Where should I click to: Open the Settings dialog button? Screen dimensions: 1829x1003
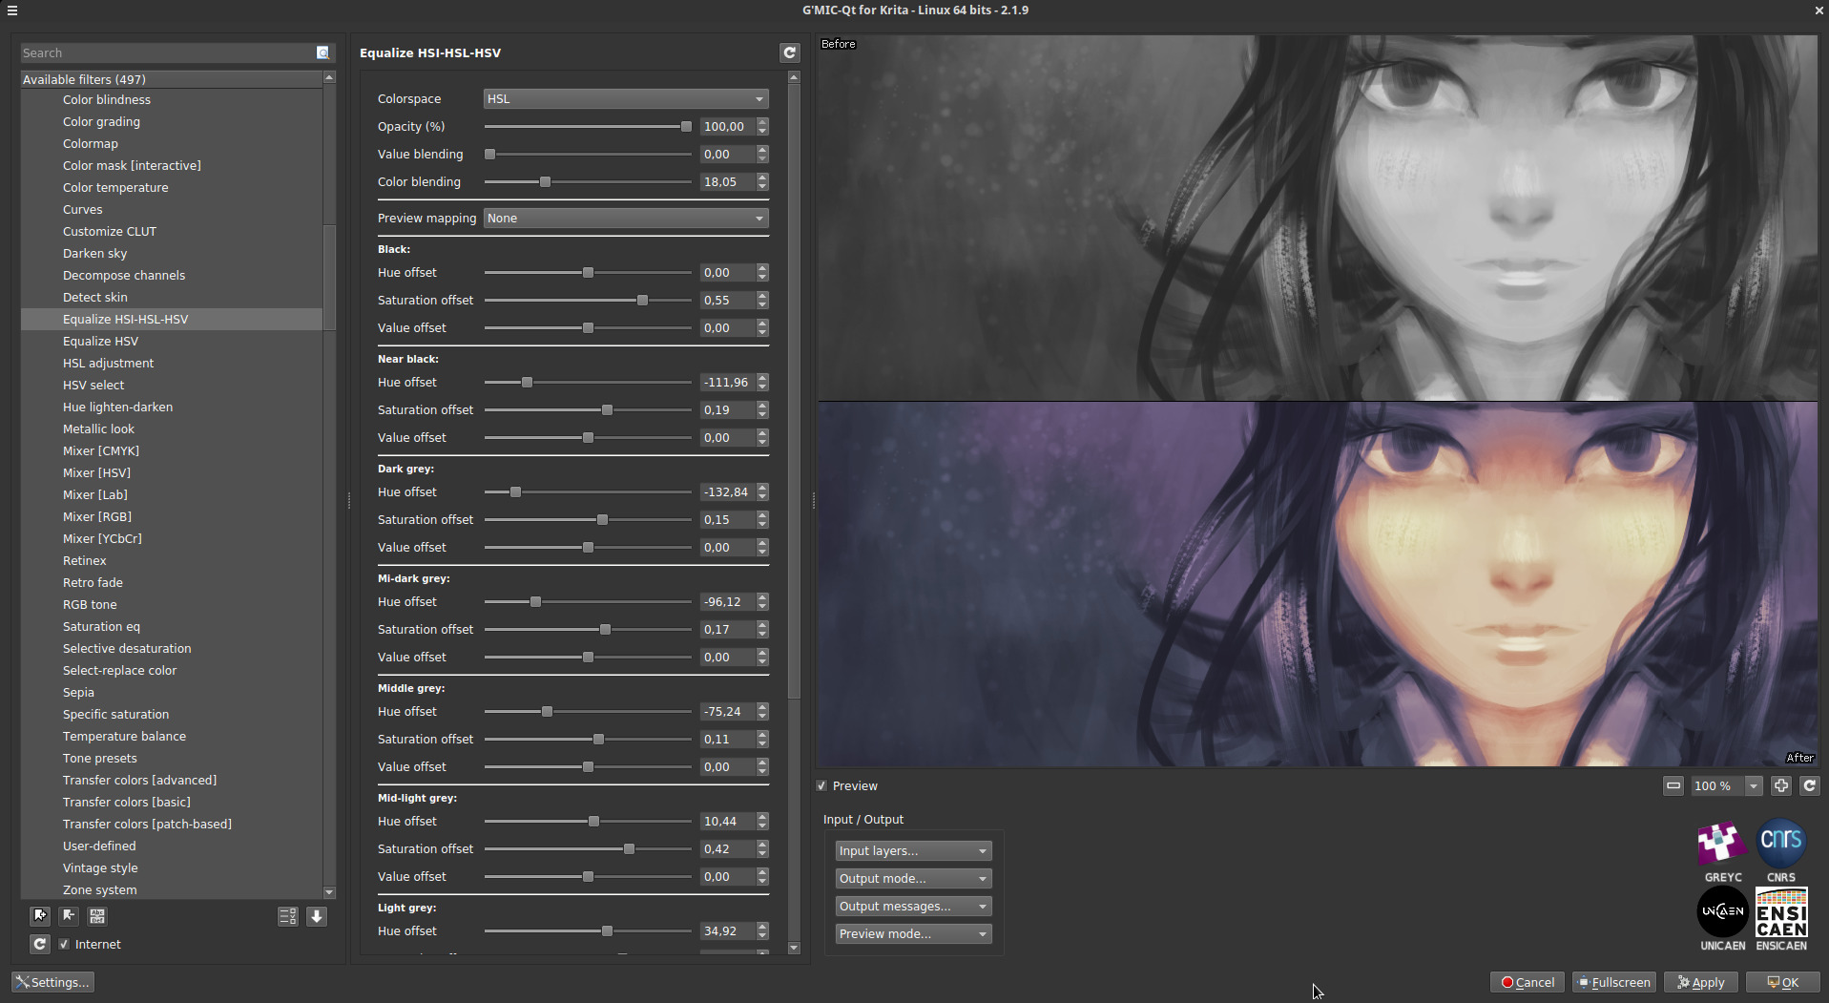click(x=52, y=982)
